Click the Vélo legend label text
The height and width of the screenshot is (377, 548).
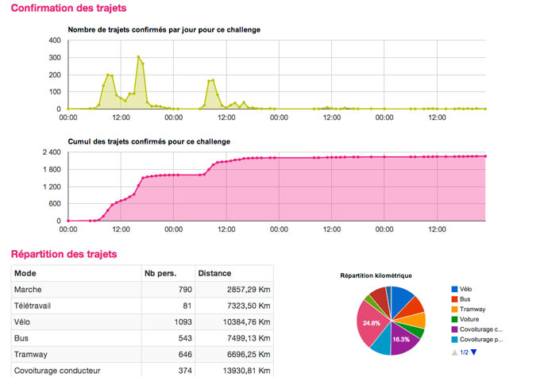pos(470,290)
